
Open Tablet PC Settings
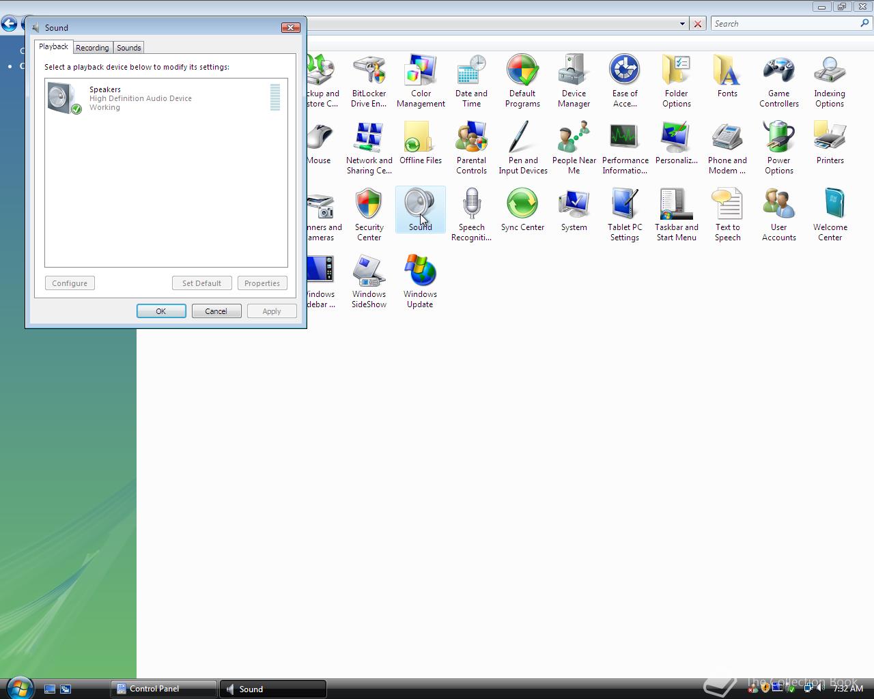pyautogui.click(x=625, y=215)
